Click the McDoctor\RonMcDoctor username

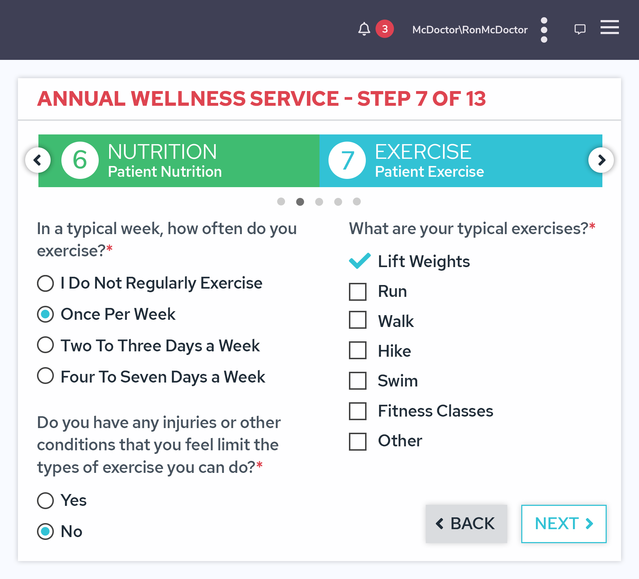[x=470, y=29]
